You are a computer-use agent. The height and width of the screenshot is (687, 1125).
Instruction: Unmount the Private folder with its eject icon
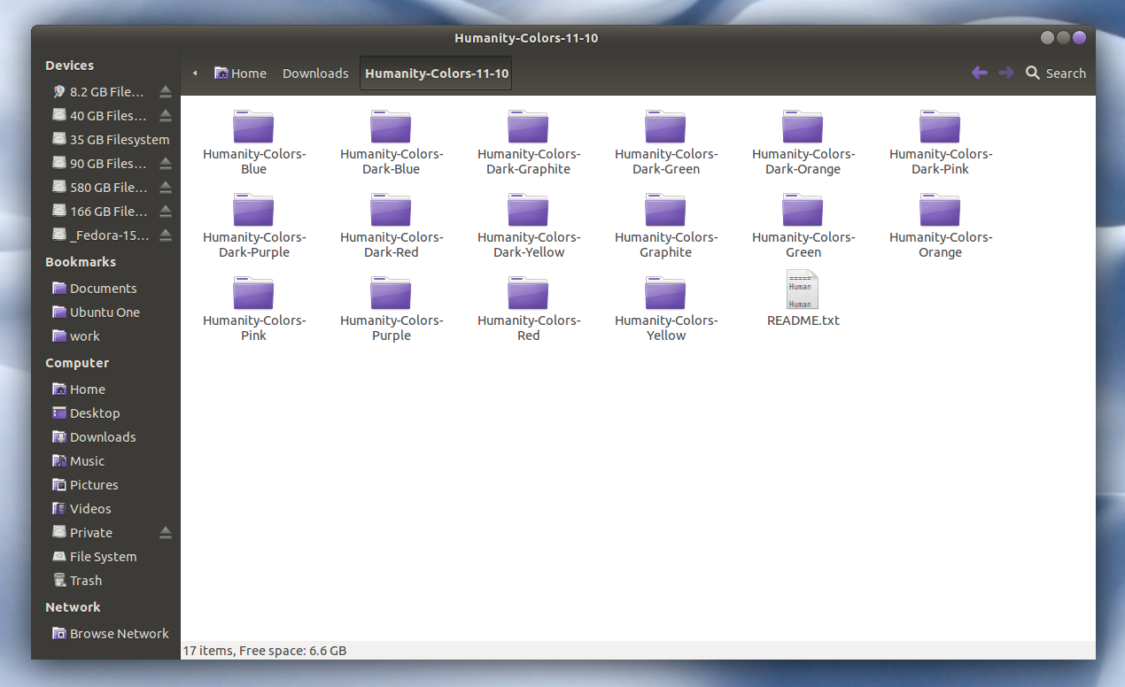(166, 532)
